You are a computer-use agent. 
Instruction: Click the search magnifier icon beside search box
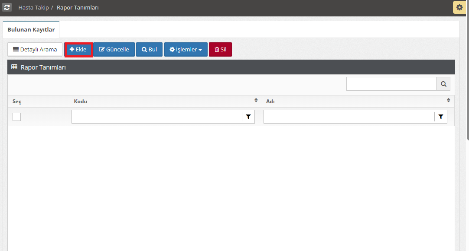point(443,84)
